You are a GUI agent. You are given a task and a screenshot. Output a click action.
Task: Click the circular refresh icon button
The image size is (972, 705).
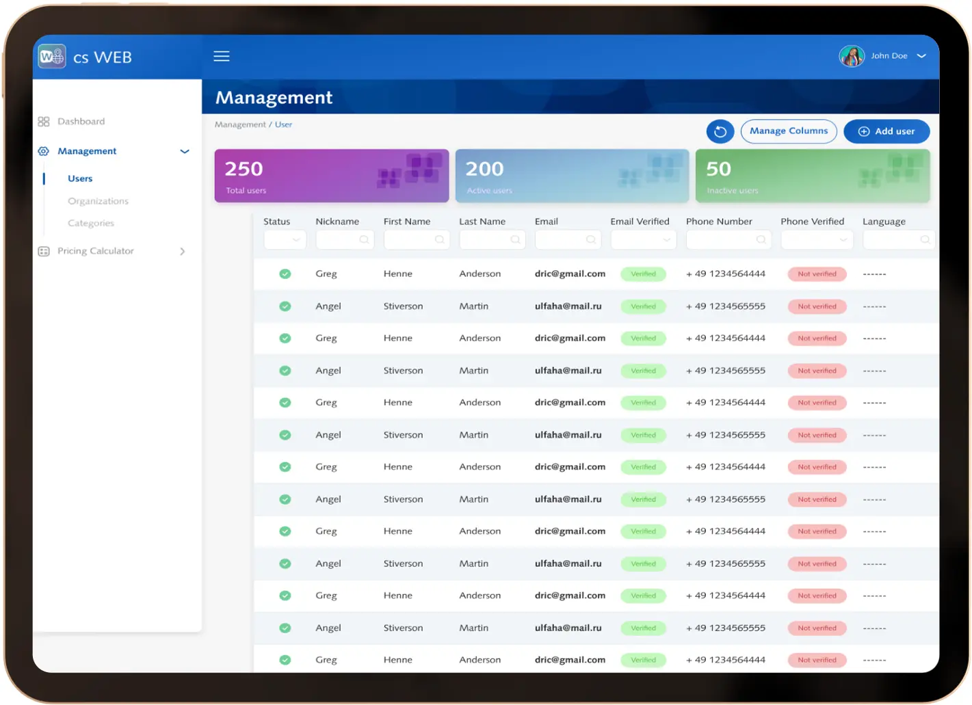pos(720,131)
